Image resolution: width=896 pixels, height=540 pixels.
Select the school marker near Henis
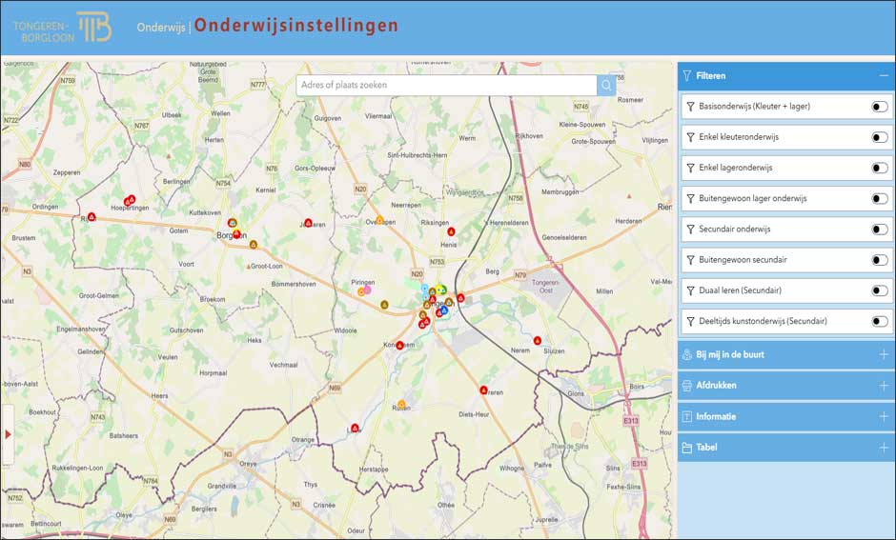coord(451,231)
